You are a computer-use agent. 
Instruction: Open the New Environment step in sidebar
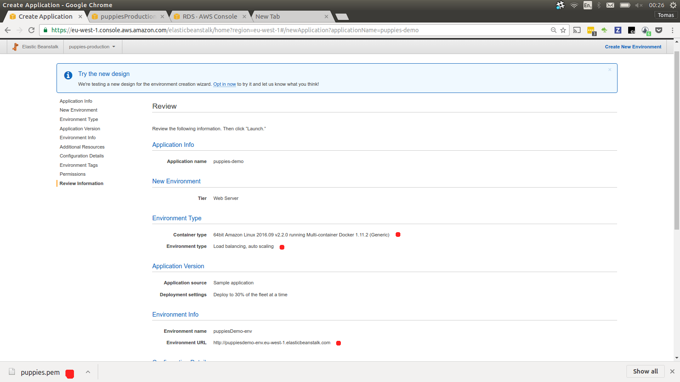[x=78, y=110]
